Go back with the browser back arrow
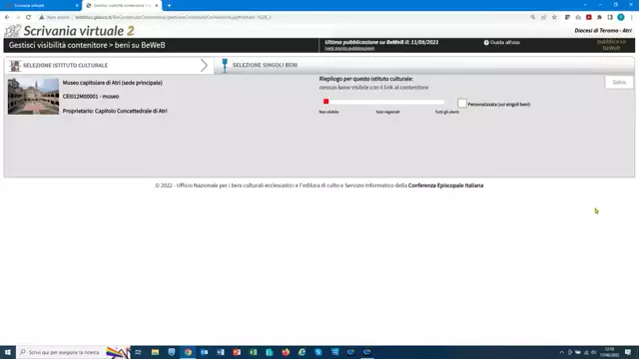This screenshot has height=359, width=639. pyautogui.click(x=7, y=17)
